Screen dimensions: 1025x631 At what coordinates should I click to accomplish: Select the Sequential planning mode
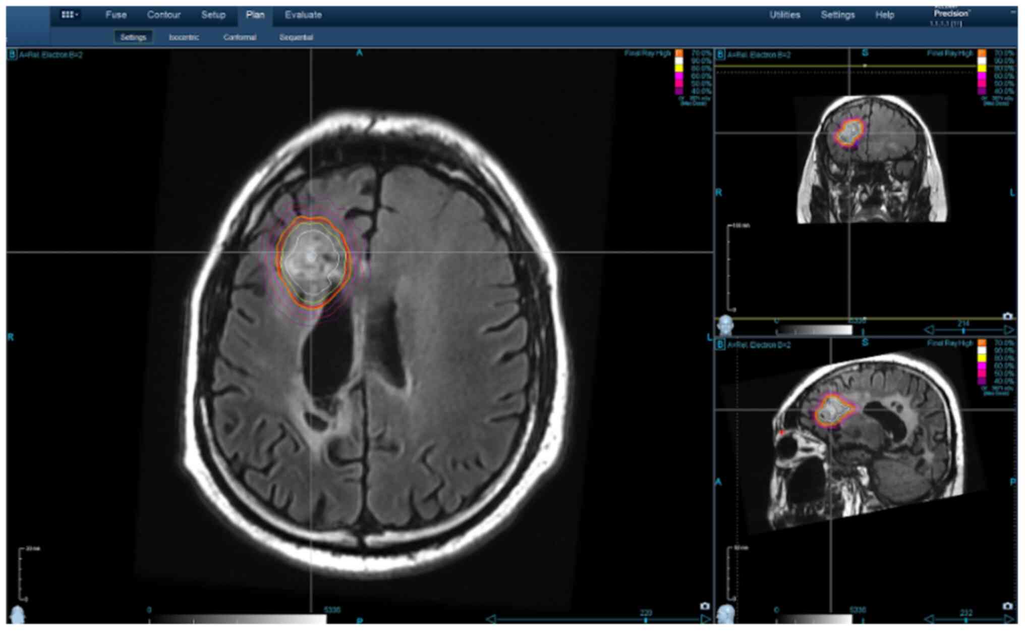[x=296, y=37]
